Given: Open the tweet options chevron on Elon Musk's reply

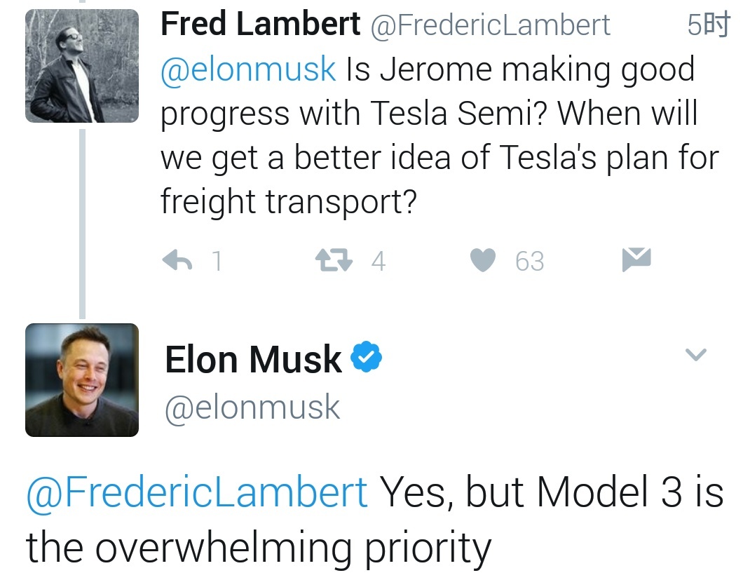Looking at the screenshot, I should pyautogui.click(x=696, y=355).
